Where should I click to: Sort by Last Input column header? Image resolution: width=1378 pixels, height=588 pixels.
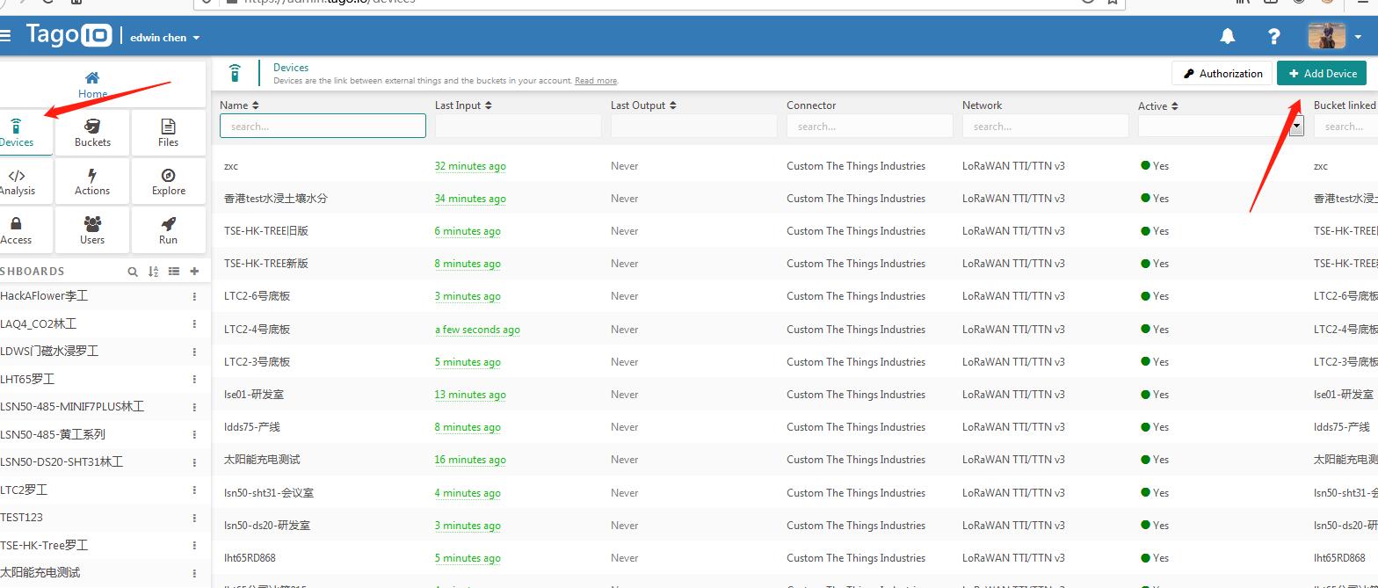[x=463, y=105]
